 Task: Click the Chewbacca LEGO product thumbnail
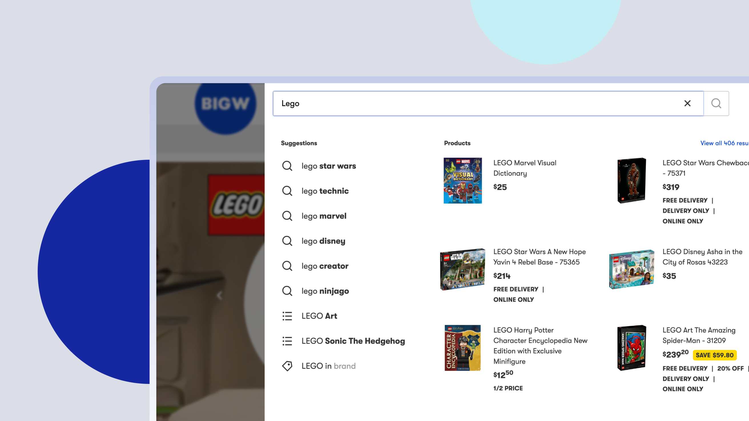pyautogui.click(x=631, y=181)
